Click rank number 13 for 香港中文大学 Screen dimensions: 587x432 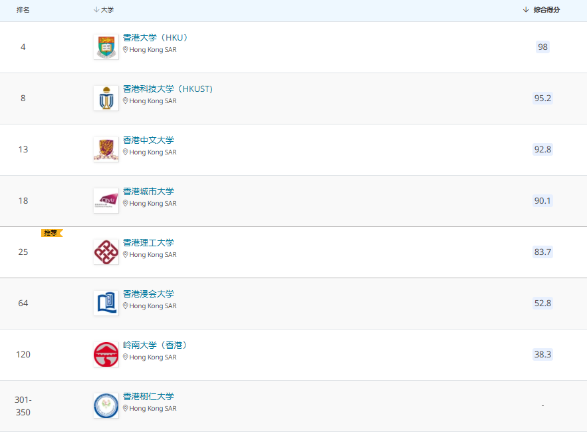23,149
